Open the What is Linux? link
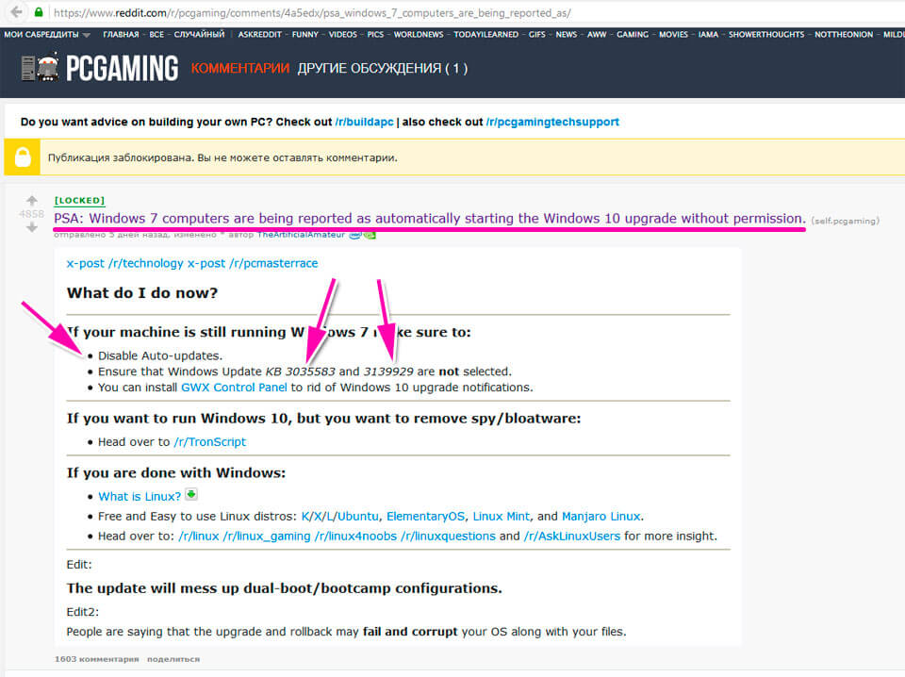Viewport: 905px width, 677px height. (140, 496)
